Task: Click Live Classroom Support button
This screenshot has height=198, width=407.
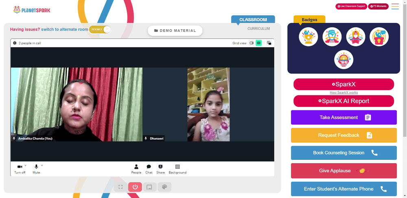Action: tap(351, 6)
